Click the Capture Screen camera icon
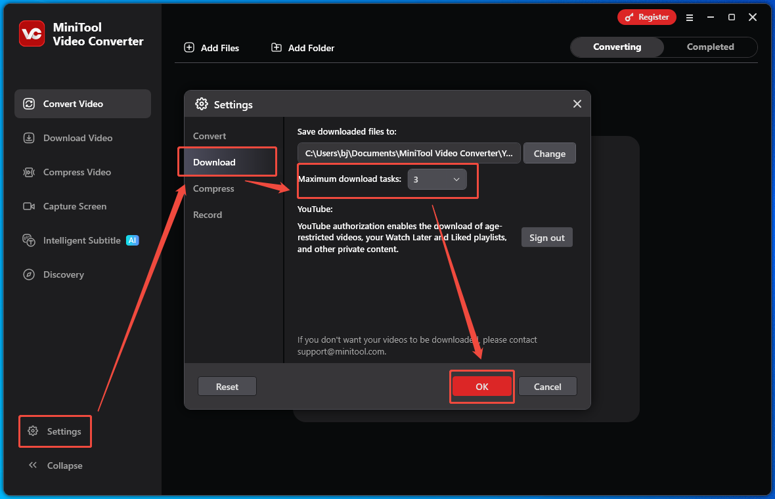 pyautogui.click(x=29, y=206)
